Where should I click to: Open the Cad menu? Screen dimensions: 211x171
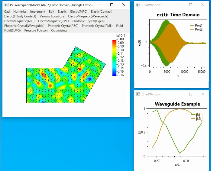(7, 11)
